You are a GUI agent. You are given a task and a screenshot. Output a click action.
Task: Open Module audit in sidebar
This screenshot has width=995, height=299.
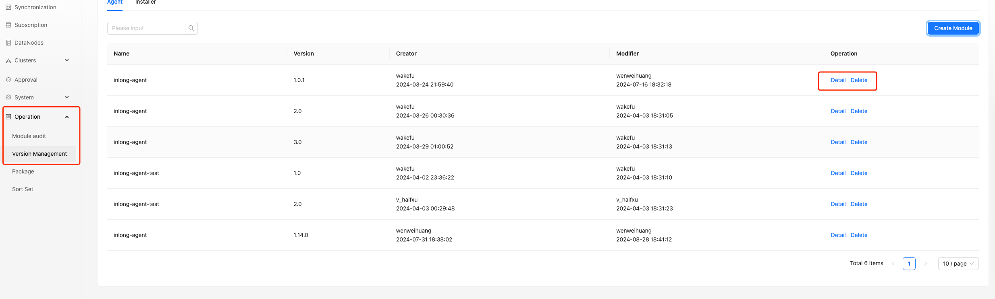click(29, 136)
